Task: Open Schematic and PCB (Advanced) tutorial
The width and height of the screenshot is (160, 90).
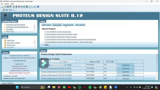Action: (17, 27)
